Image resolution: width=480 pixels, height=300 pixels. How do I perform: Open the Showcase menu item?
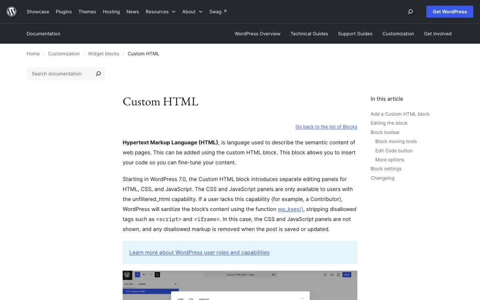pos(38,12)
